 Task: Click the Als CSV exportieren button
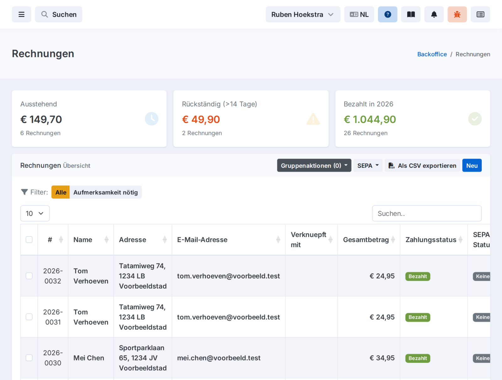pyautogui.click(x=422, y=166)
